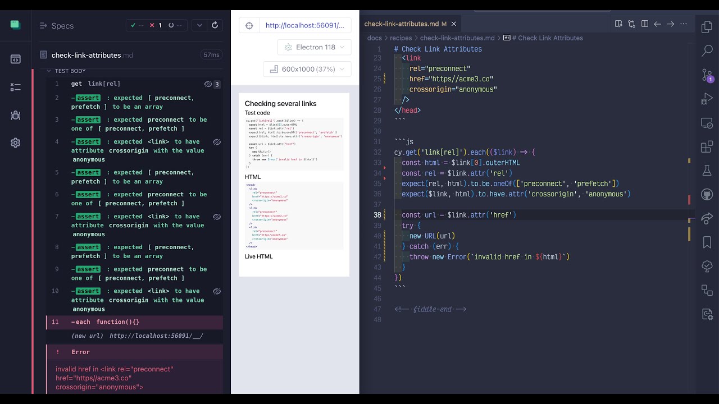Viewport: 719px width, 404px height.
Task: Open GitHub view in activity bar
Action: (x=707, y=195)
